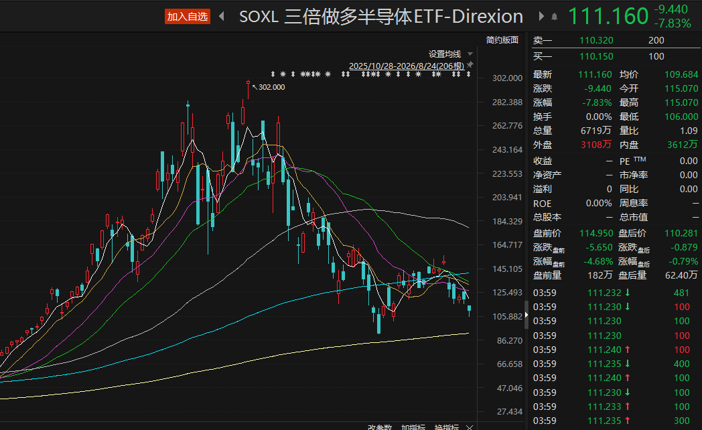This screenshot has width=702, height=430.
Task: Click the PE TTM label
Action: 632,160
